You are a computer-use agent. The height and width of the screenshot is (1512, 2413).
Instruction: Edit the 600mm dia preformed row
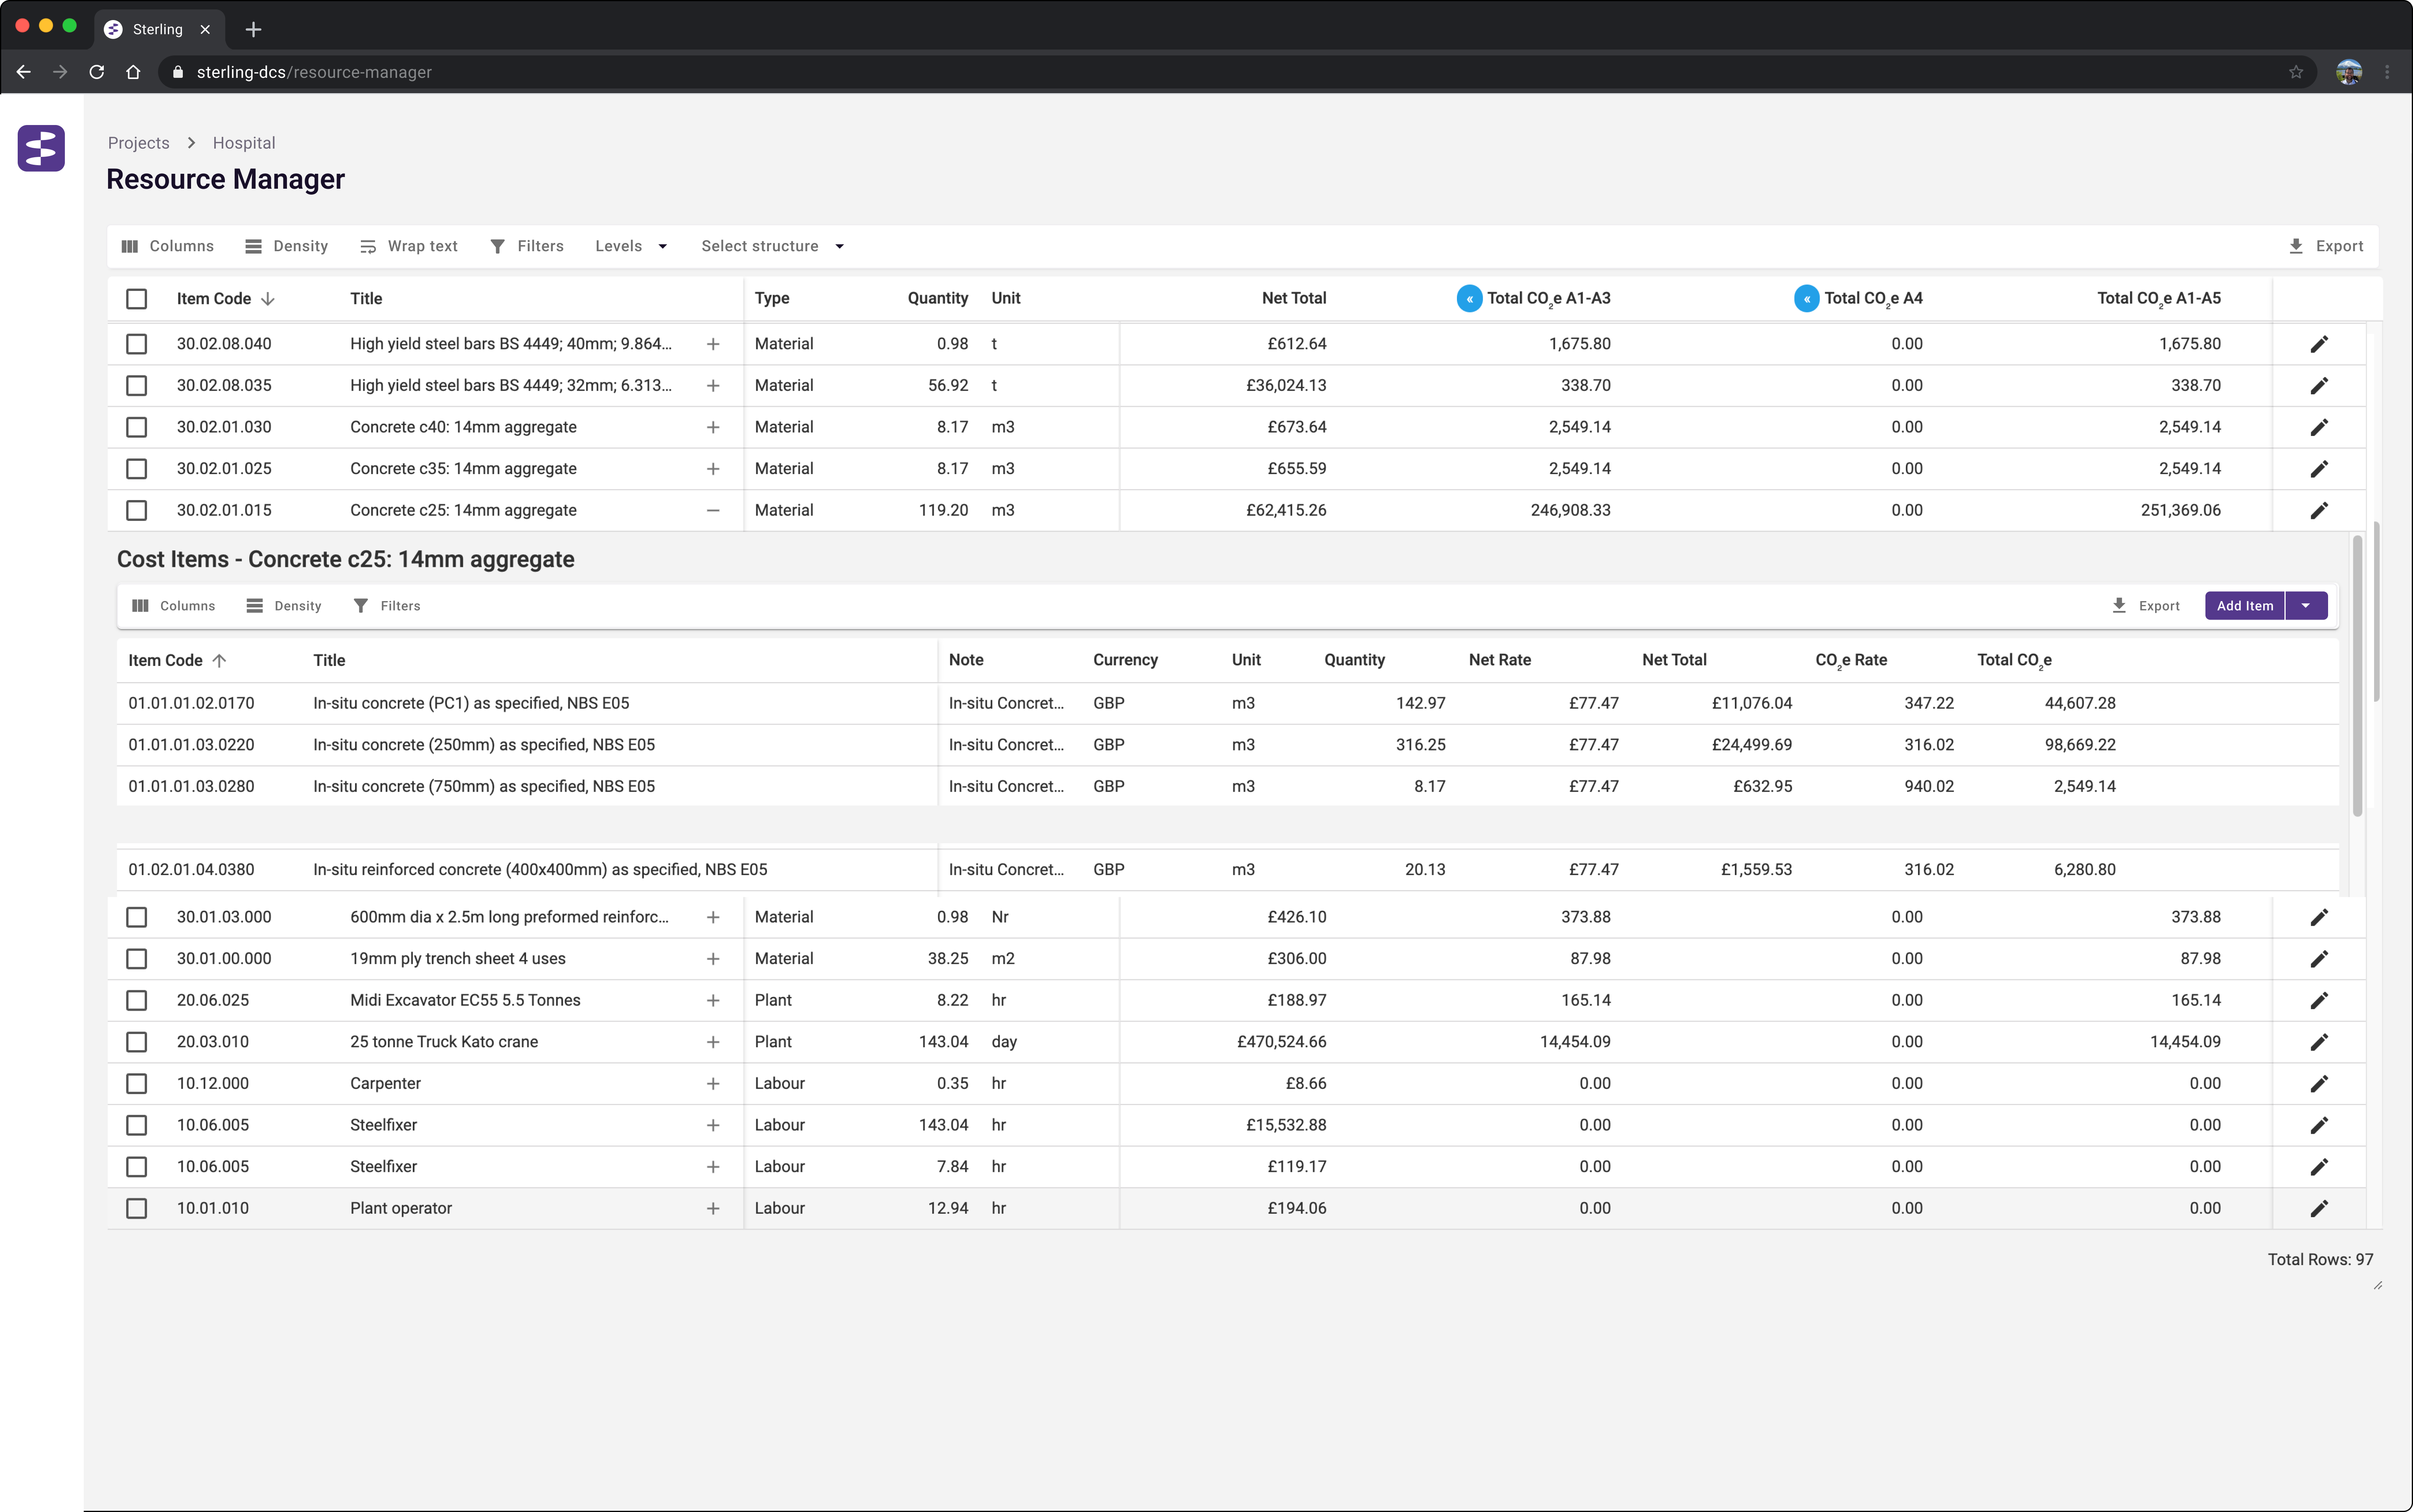2319,917
